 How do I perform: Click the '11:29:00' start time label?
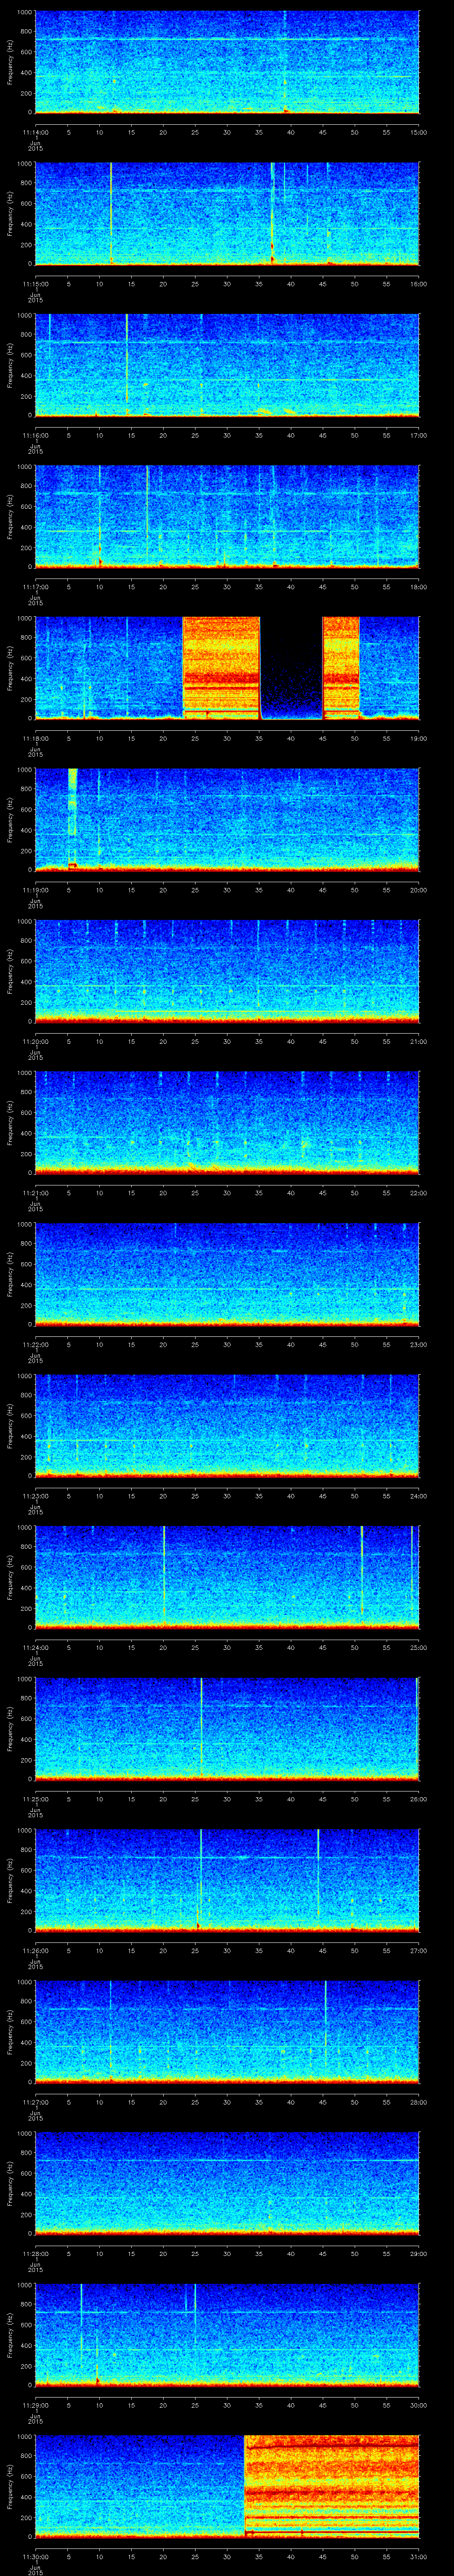click(x=35, y=2405)
